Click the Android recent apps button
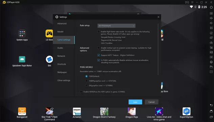Screen dimensions: 214x122 coord(211,117)
